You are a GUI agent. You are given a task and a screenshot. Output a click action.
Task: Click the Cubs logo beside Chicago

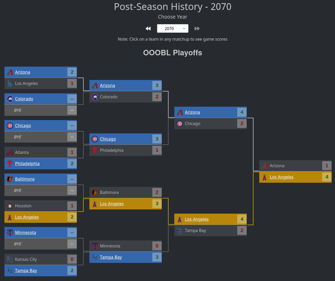click(10, 126)
